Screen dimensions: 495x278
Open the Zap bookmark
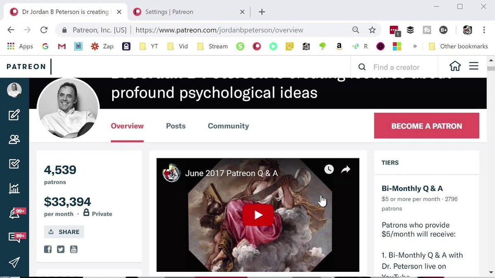click(102, 46)
